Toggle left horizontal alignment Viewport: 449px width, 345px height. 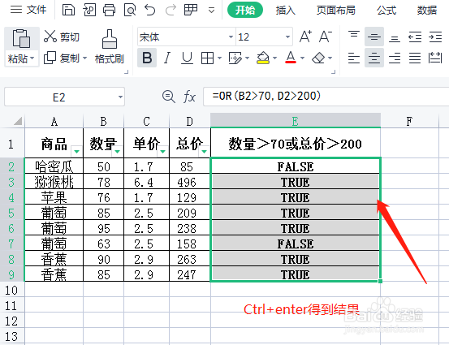354,58
